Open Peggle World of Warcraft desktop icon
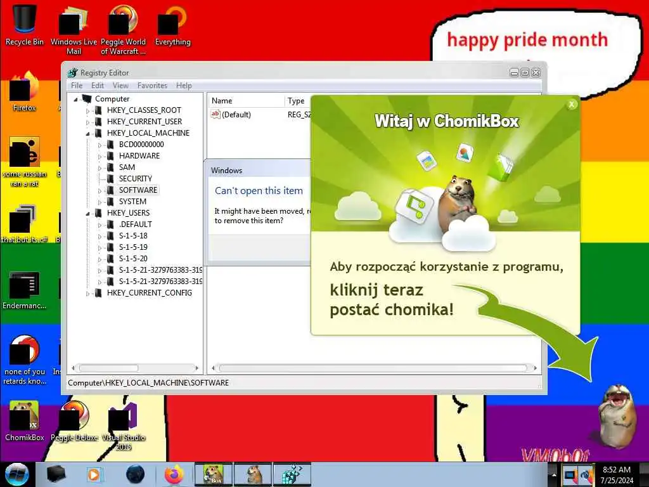649x487 pixels. (x=123, y=30)
